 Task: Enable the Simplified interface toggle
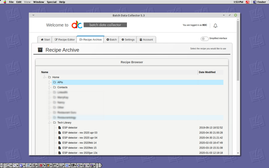click(205, 38)
